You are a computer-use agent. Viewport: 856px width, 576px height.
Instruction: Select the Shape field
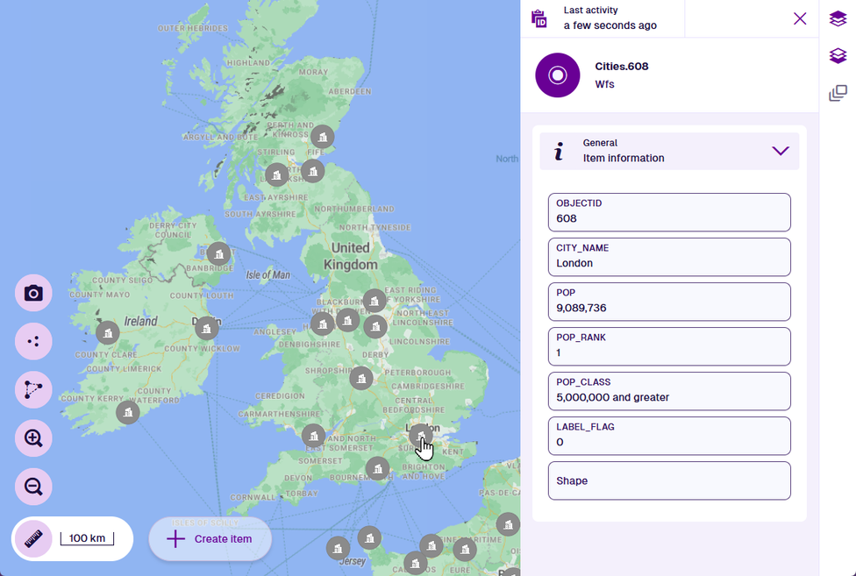669,480
